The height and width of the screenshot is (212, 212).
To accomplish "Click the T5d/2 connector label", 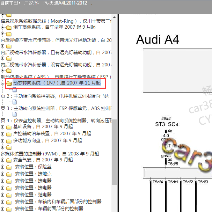I will [188, 182].
